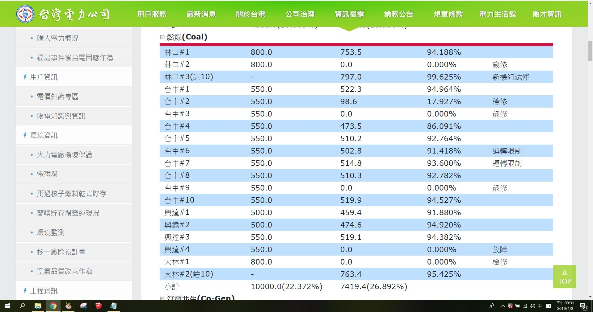
Task: Open 限電知識與資訊 sidebar link
Action: point(61,116)
